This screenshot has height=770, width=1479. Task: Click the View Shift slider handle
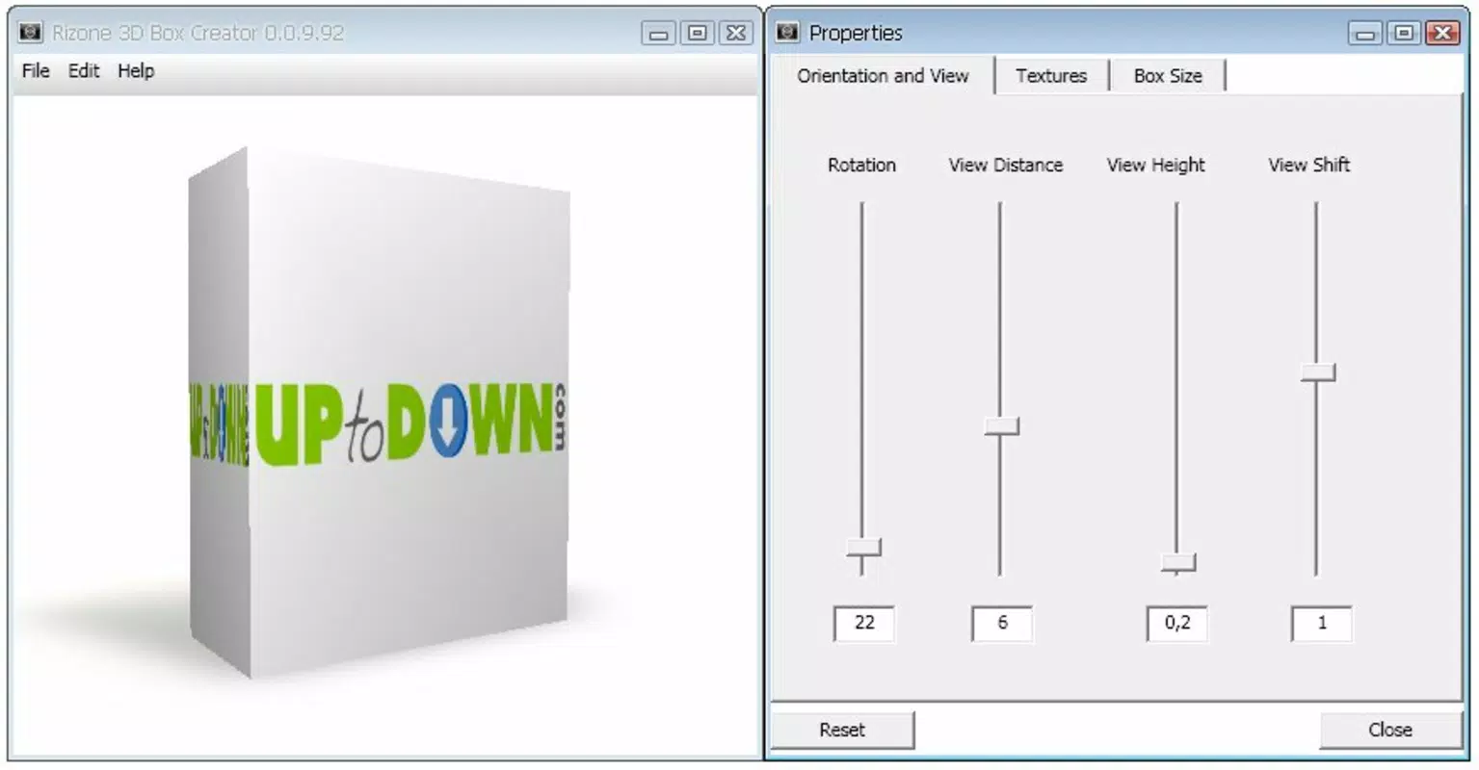click(x=1317, y=372)
